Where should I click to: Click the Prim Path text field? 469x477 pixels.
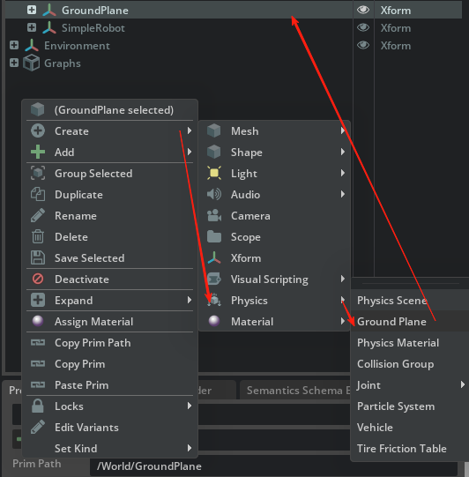274,466
